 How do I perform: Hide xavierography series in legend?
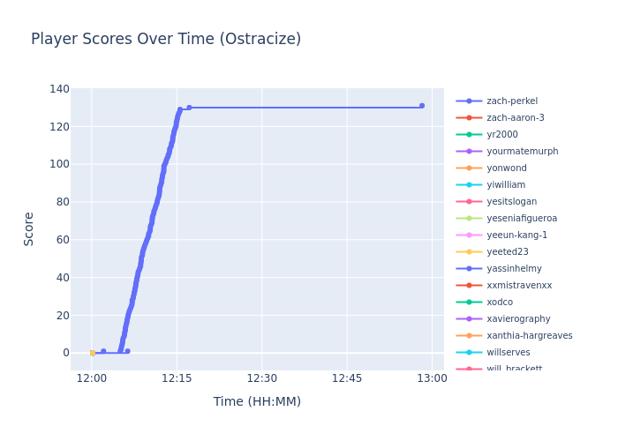[x=518, y=319]
